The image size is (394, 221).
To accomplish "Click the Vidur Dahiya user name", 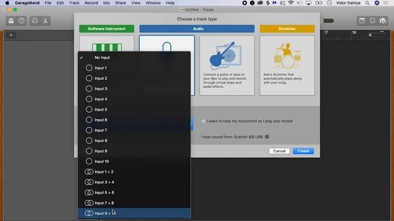I will (x=348, y=3).
